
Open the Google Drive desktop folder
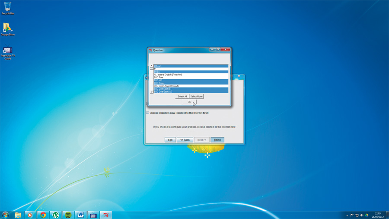[7, 29]
